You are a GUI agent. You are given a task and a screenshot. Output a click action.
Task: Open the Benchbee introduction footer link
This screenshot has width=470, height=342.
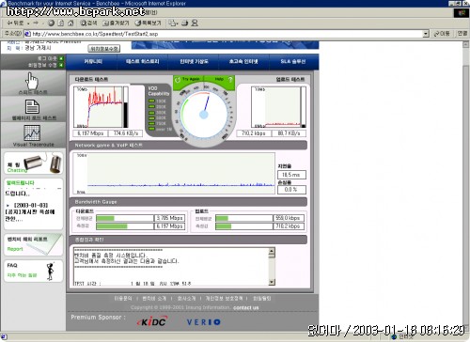tap(154, 299)
